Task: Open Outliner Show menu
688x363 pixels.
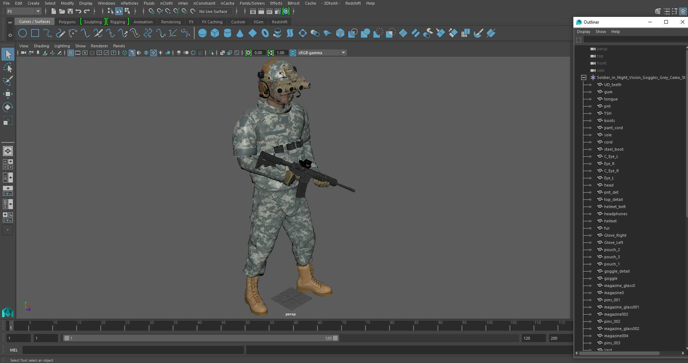Action: (x=601, y=32)
